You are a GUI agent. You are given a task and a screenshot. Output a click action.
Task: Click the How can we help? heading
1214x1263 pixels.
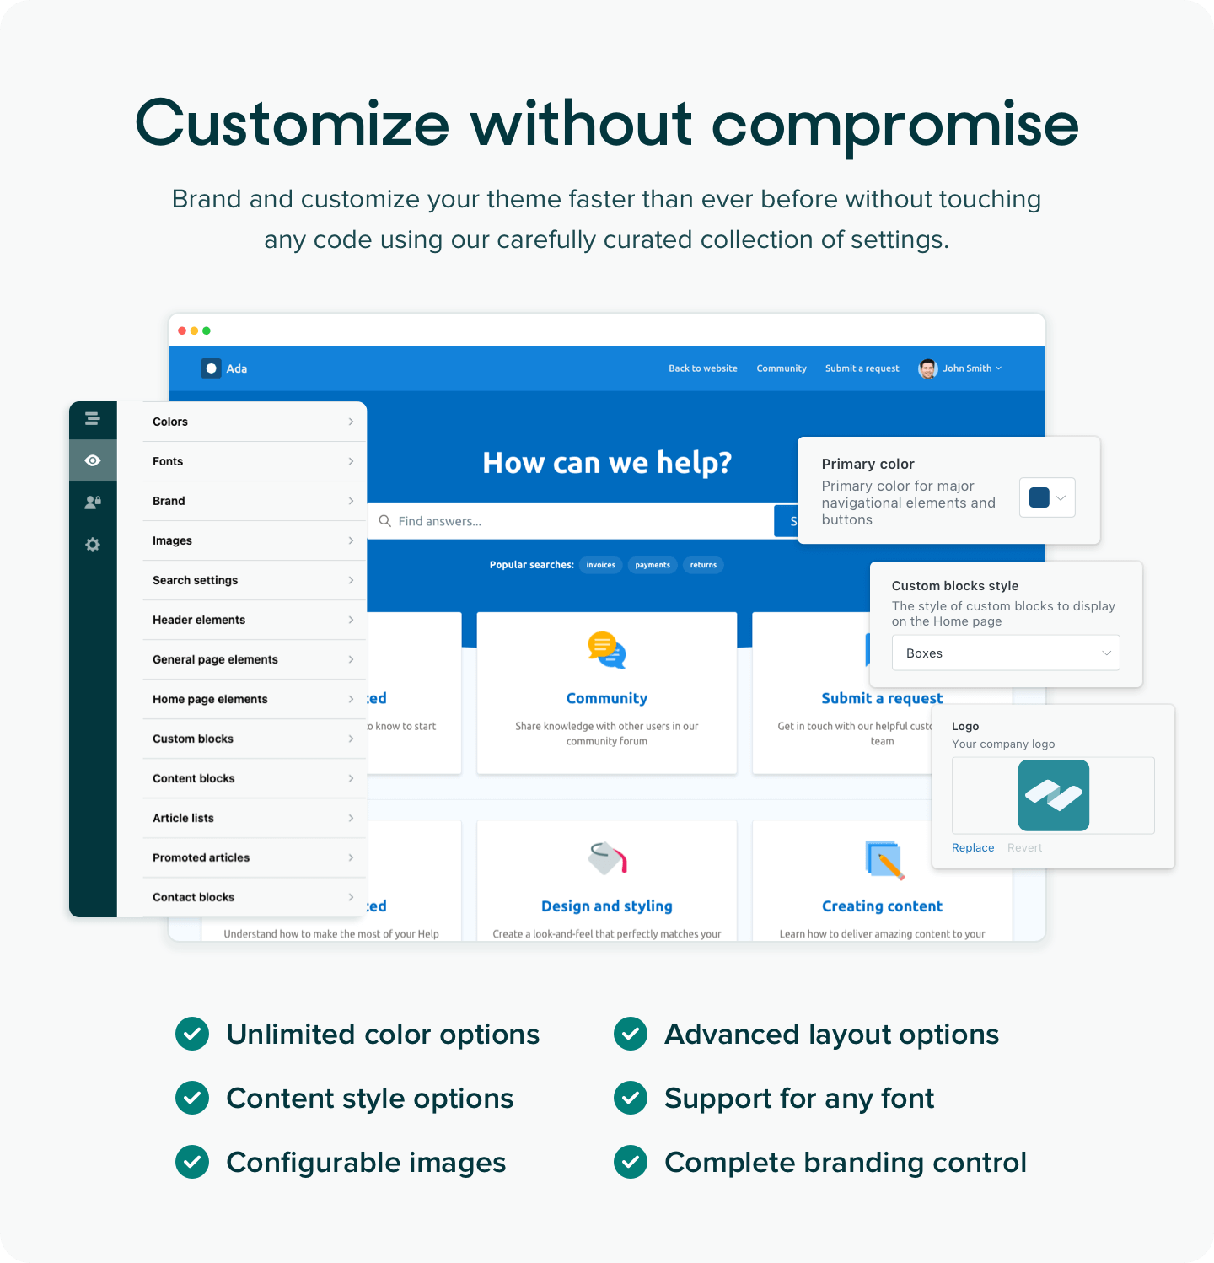point(607,463)
